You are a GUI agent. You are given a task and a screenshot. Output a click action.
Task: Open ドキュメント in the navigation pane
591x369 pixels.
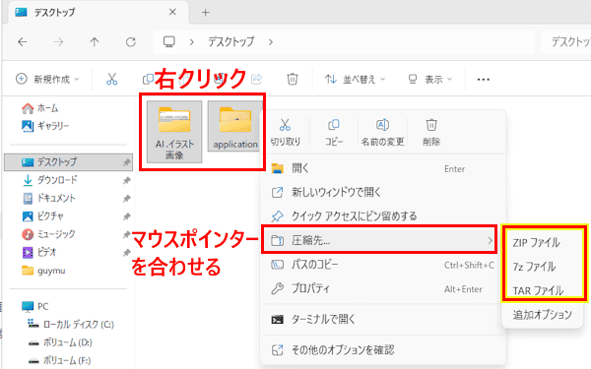(x=49, y=198)
